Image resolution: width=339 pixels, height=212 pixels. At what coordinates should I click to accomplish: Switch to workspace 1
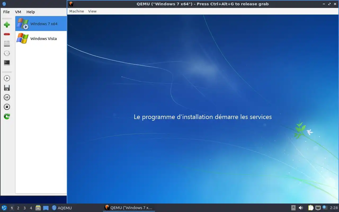tap(12, 208)
